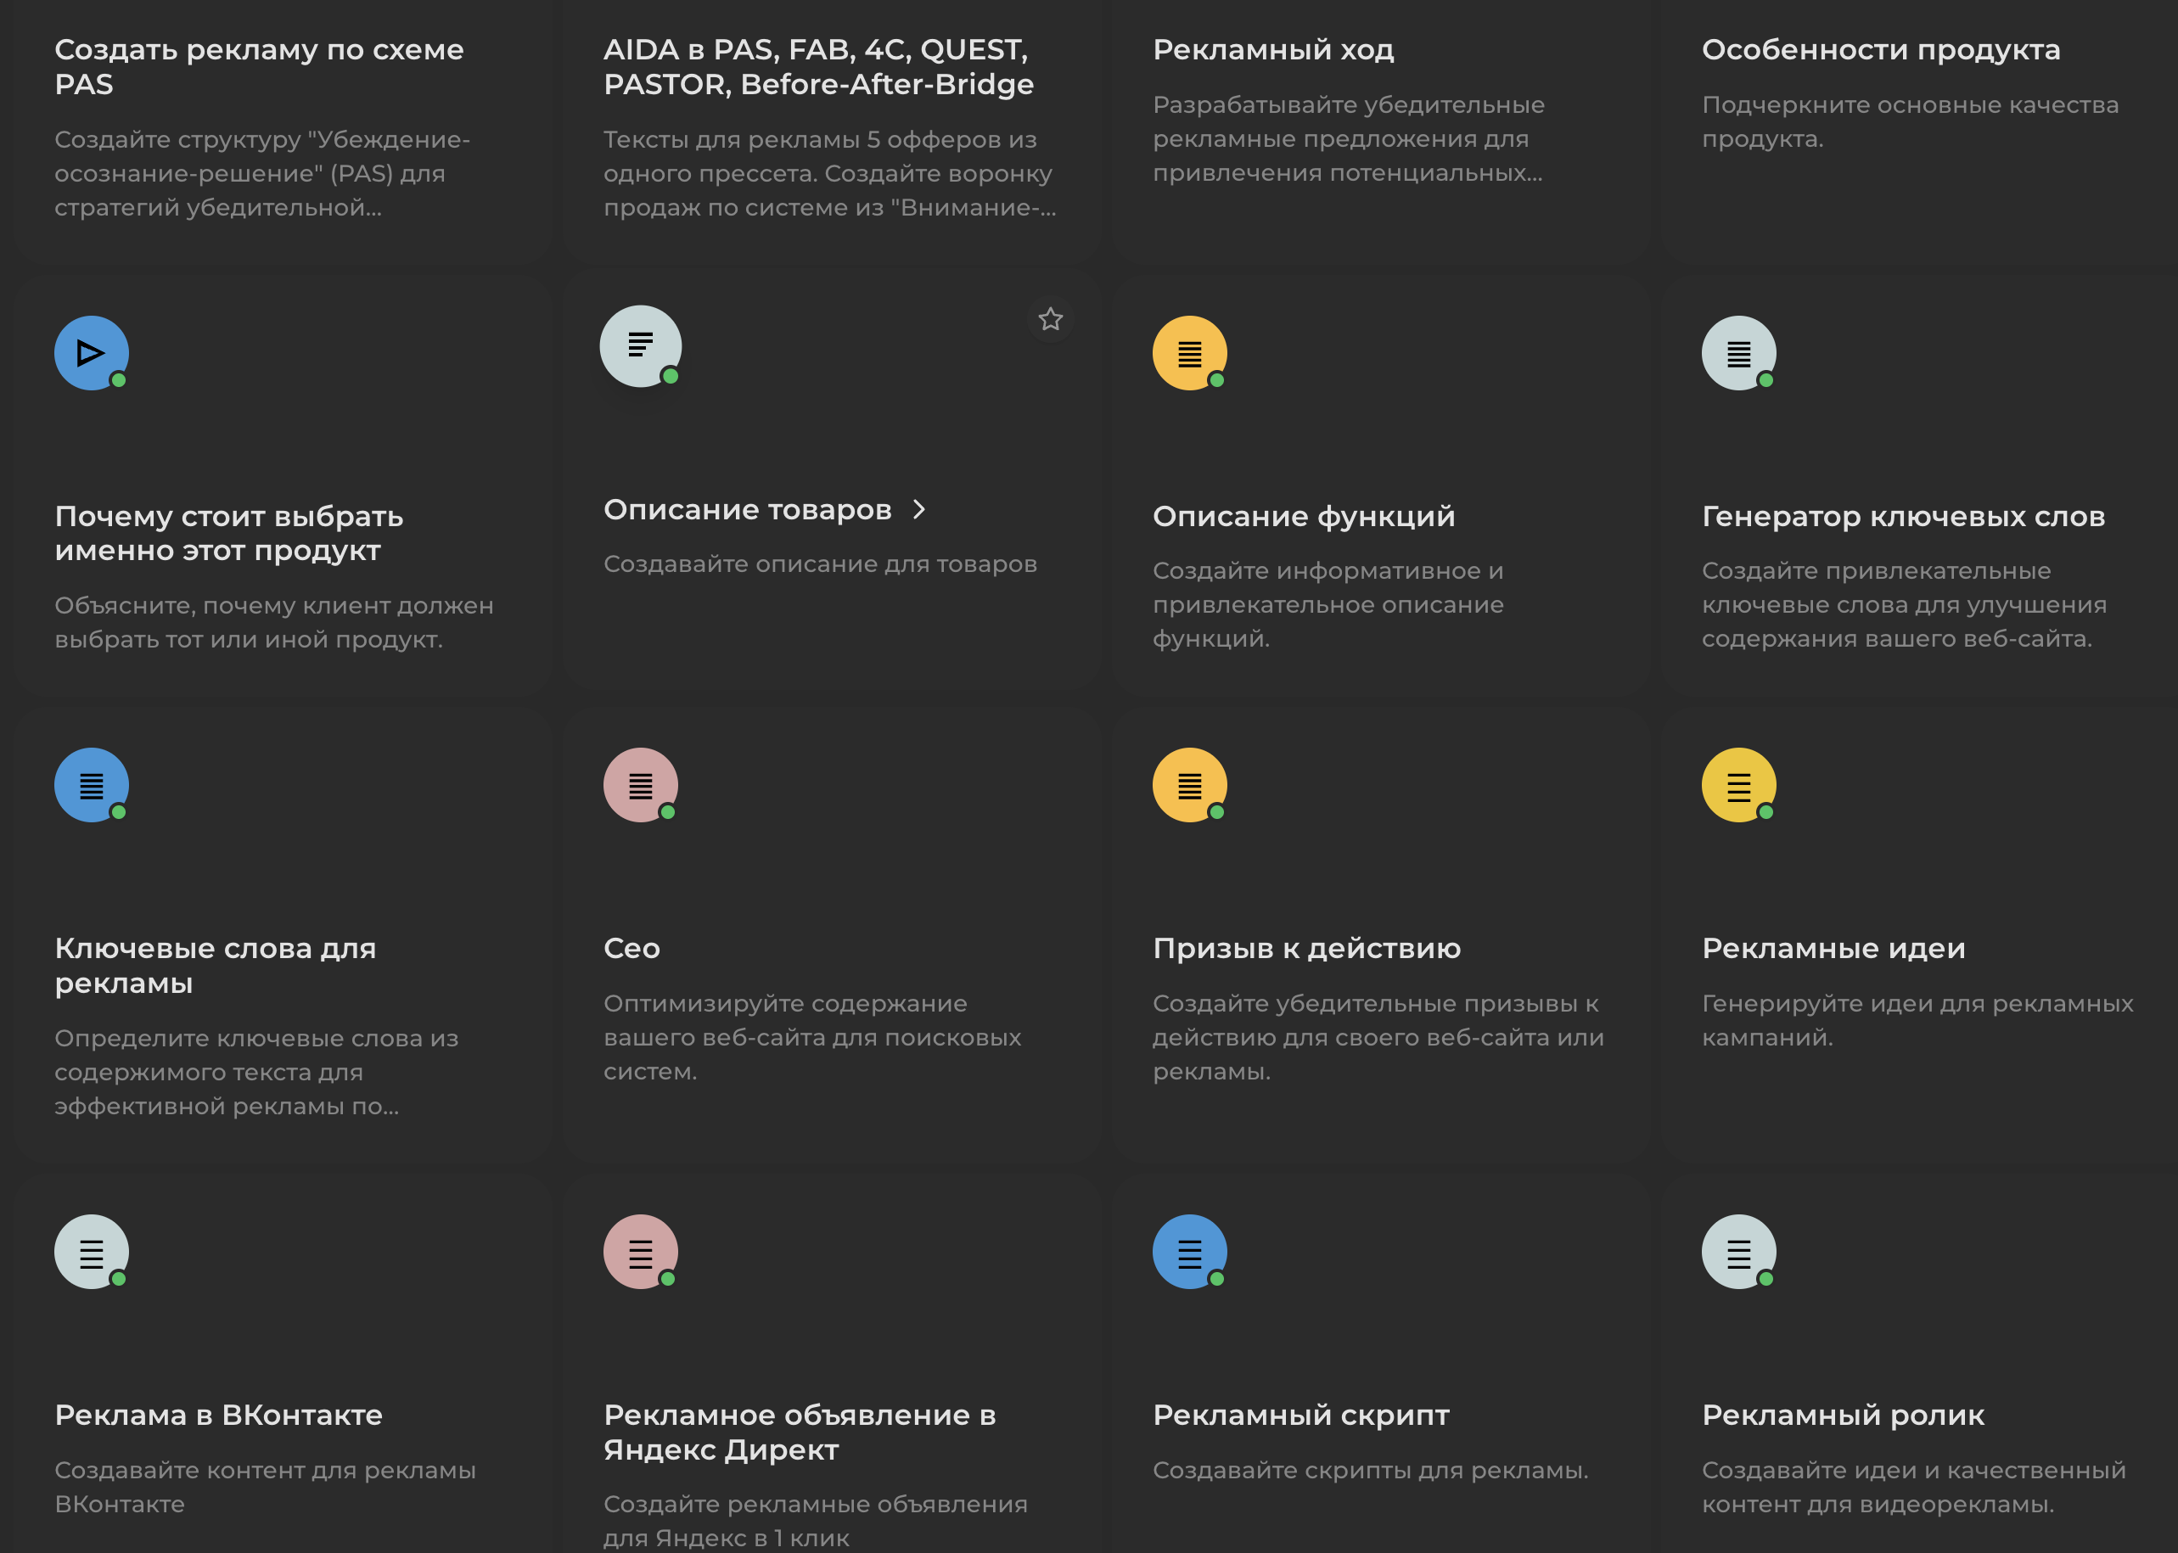
Task: Expand the chevron next to Описание товаров
Action: (919, 510)
